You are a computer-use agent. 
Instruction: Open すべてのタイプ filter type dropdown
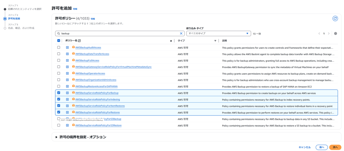218,34
